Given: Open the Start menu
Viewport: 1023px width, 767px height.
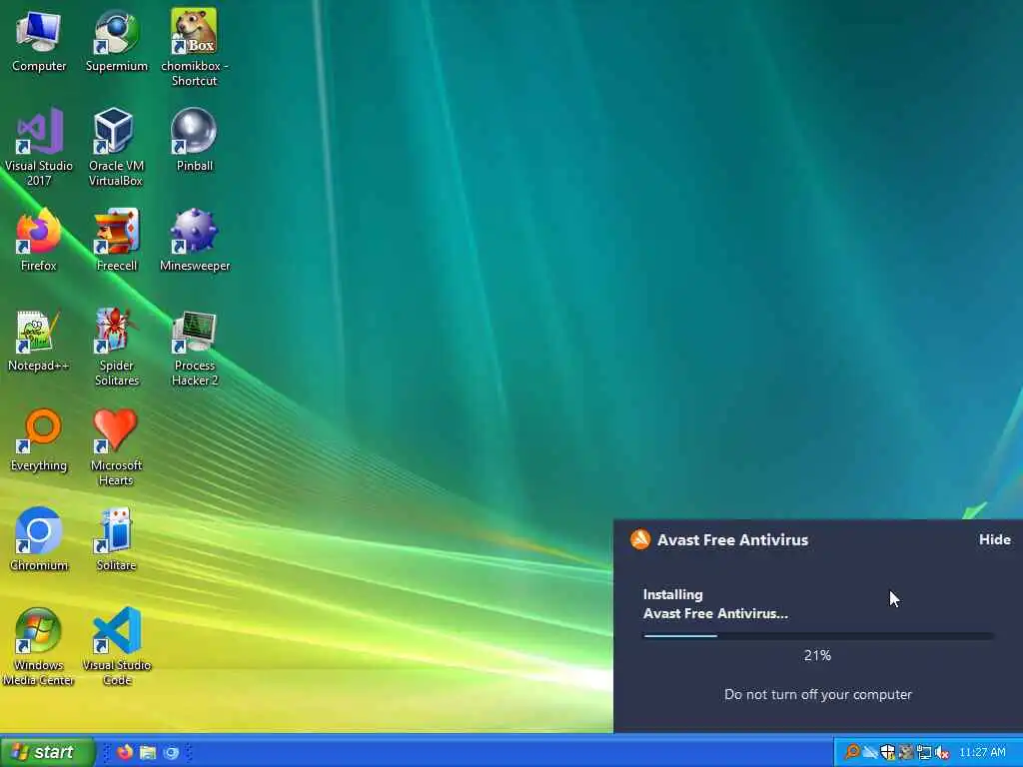Looking at the screenshot, I should [x=47, y=752].
